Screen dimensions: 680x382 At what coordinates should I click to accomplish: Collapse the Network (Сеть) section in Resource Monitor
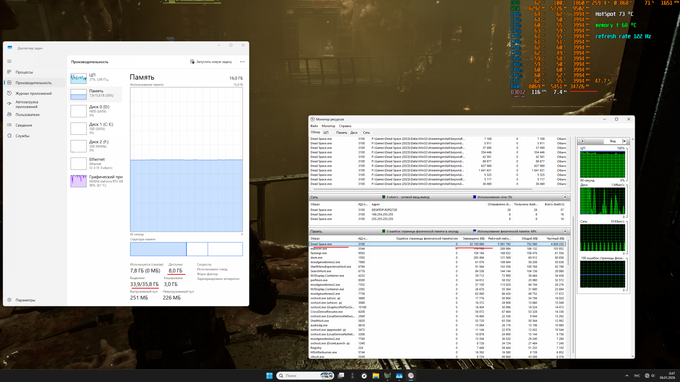(x=565, y=197)
